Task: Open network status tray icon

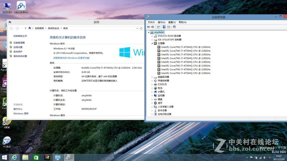Action: [x=260, y=157]
